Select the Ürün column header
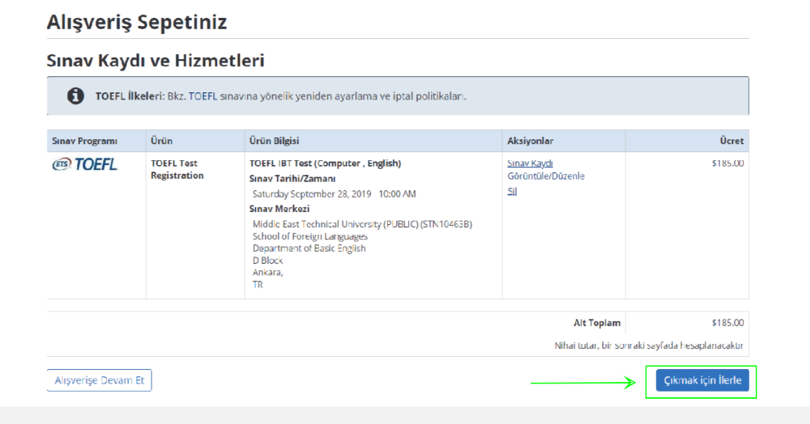This screenshot has width=810, height=424. click(x=194, y=141)
